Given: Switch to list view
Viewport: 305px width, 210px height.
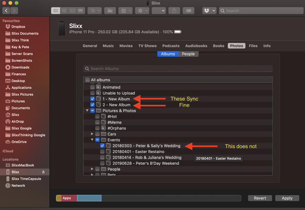Looking at the screenshot, I should click(64, 10).
